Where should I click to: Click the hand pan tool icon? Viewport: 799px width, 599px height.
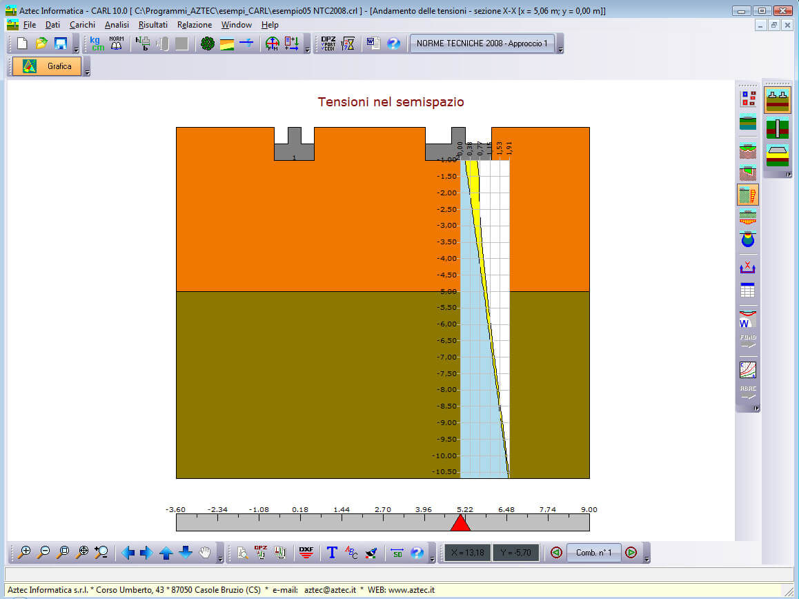pyautogui.click(x=205, y=552)
